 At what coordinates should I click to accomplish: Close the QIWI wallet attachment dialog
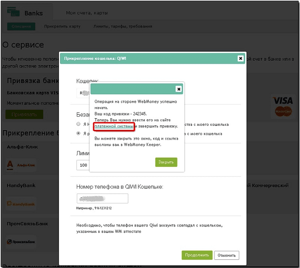[240, 58]
